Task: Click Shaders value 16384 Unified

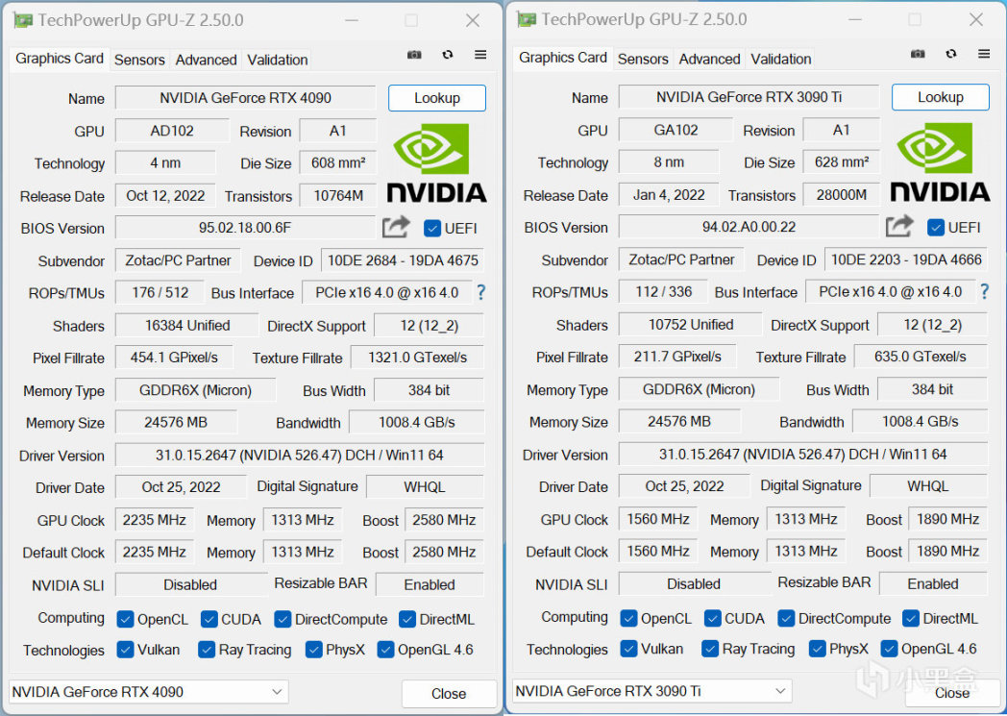Action: coord(186,326)
